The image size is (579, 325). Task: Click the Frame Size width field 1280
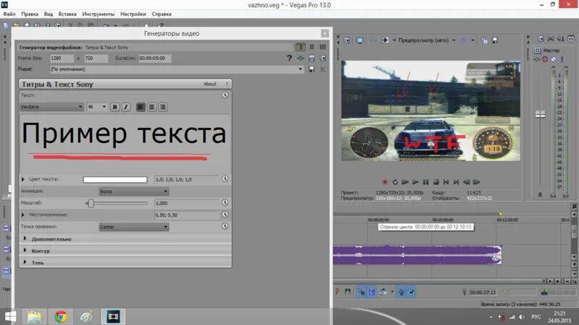tap(62, 58)
